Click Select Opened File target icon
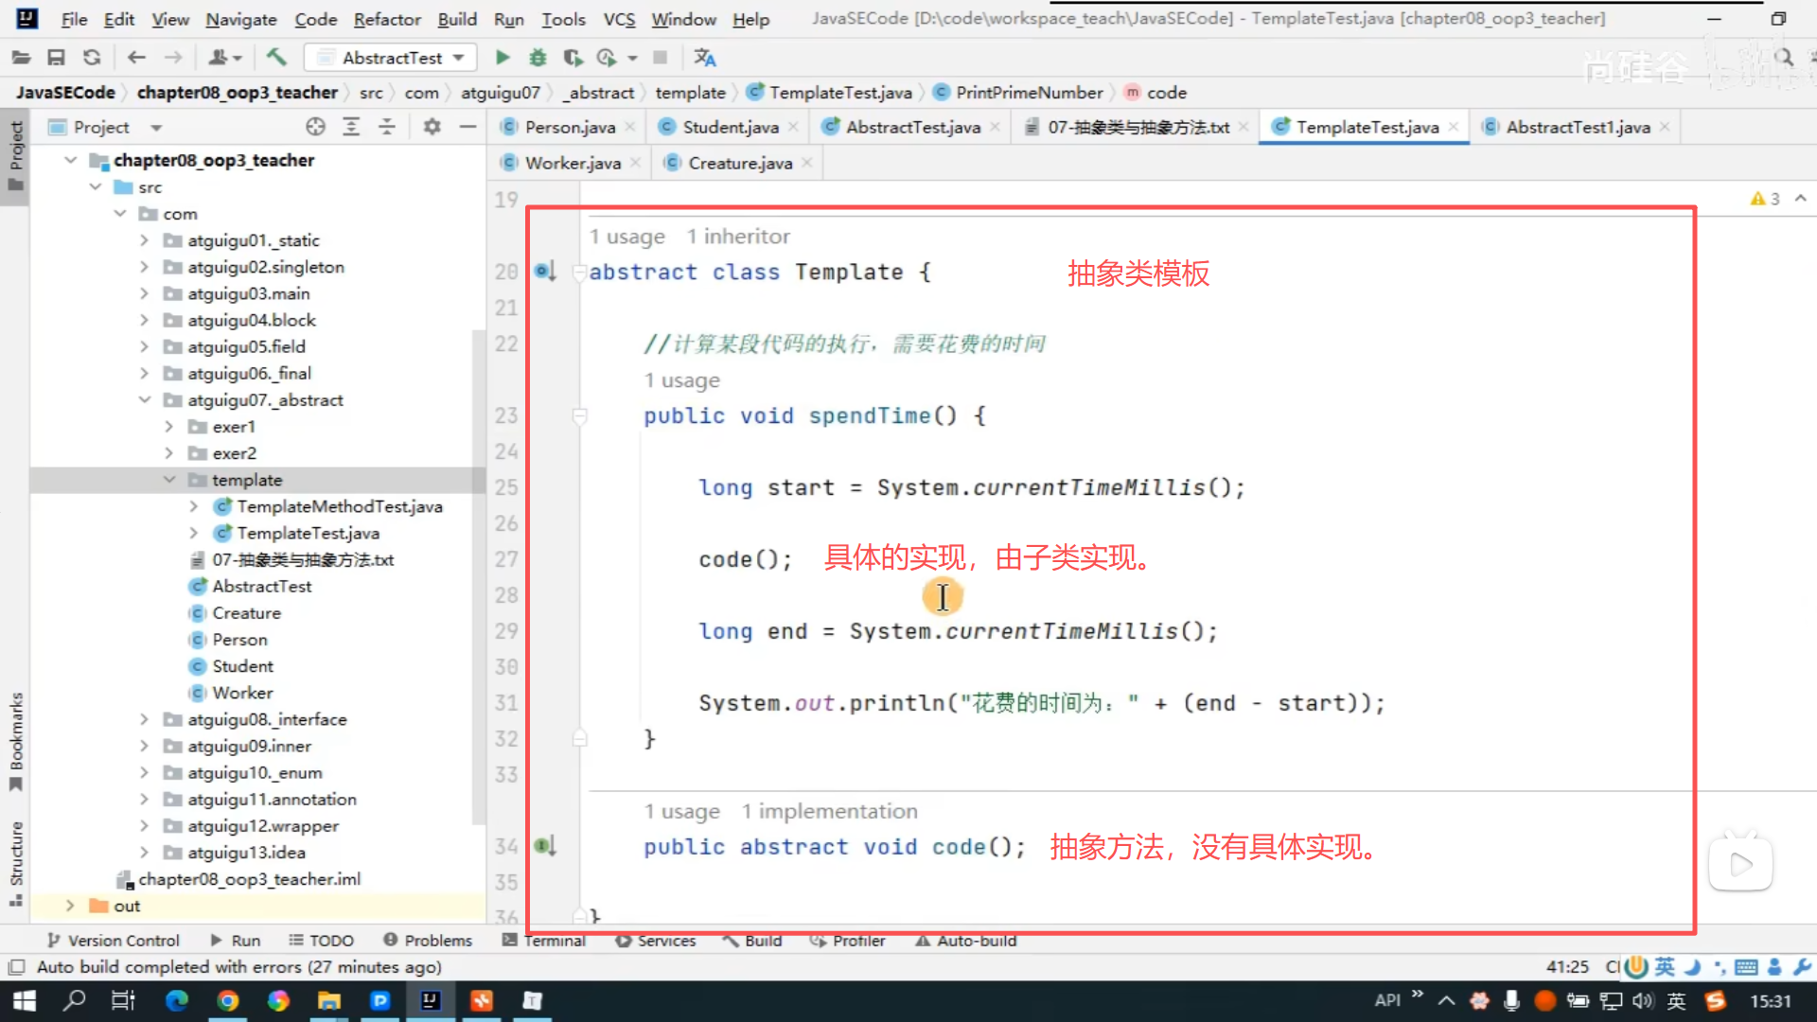1817x1022 pixels. tap(315, 127)
